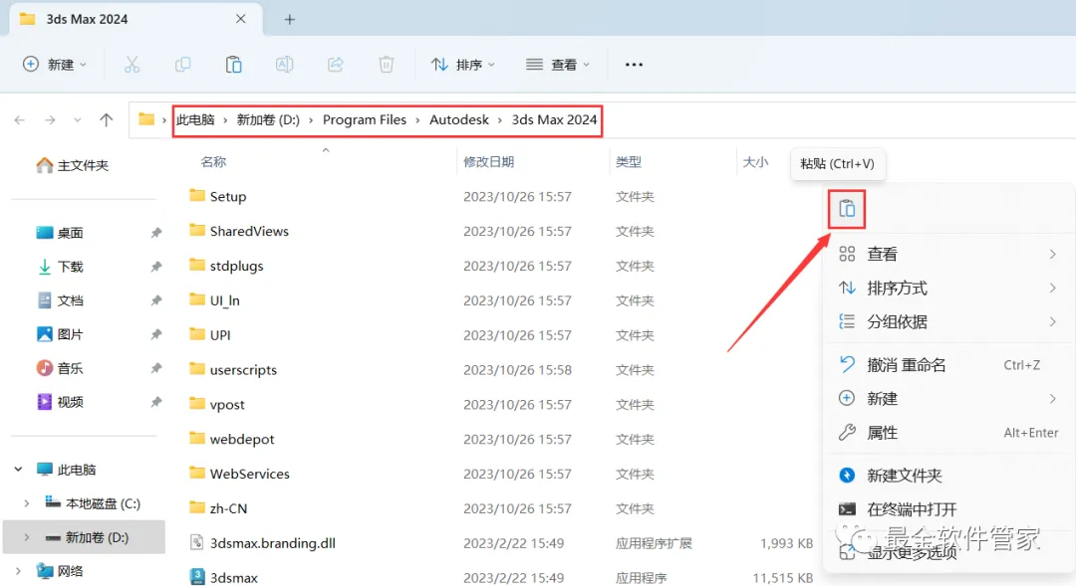
Task: Sort by the 修改日期 column header
Action: pyautogui.click(x=488, y=162)
